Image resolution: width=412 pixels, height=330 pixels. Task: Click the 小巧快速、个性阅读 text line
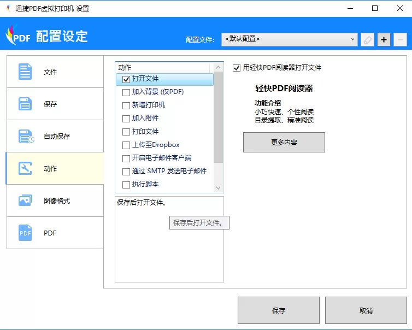click(x=284, y=111)
